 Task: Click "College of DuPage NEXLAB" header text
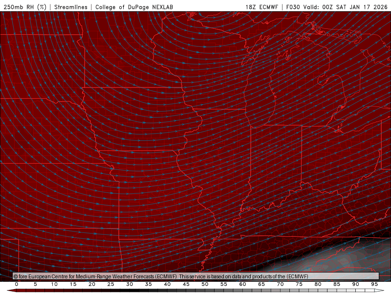pyautogui.click(x=134, y=7)
